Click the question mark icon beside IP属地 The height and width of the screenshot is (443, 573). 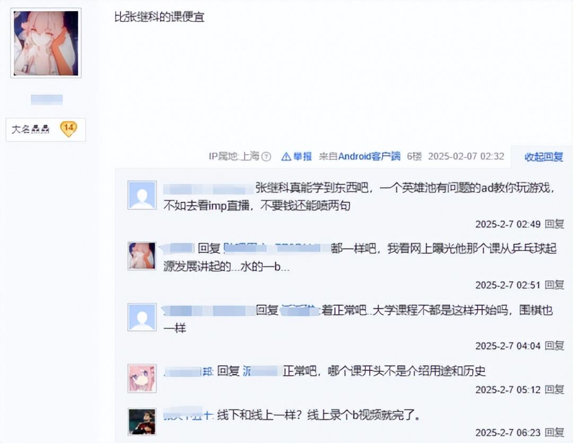pos(267,157)
